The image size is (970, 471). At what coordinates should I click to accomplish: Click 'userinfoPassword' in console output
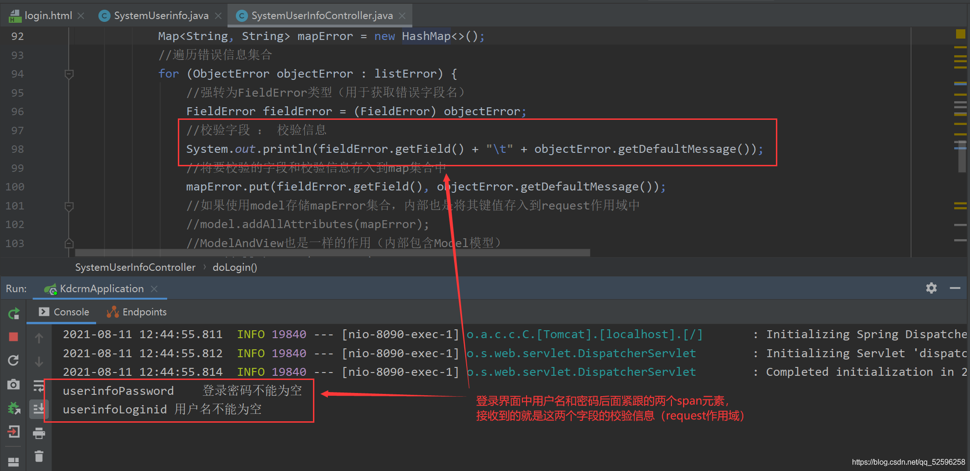118,391
